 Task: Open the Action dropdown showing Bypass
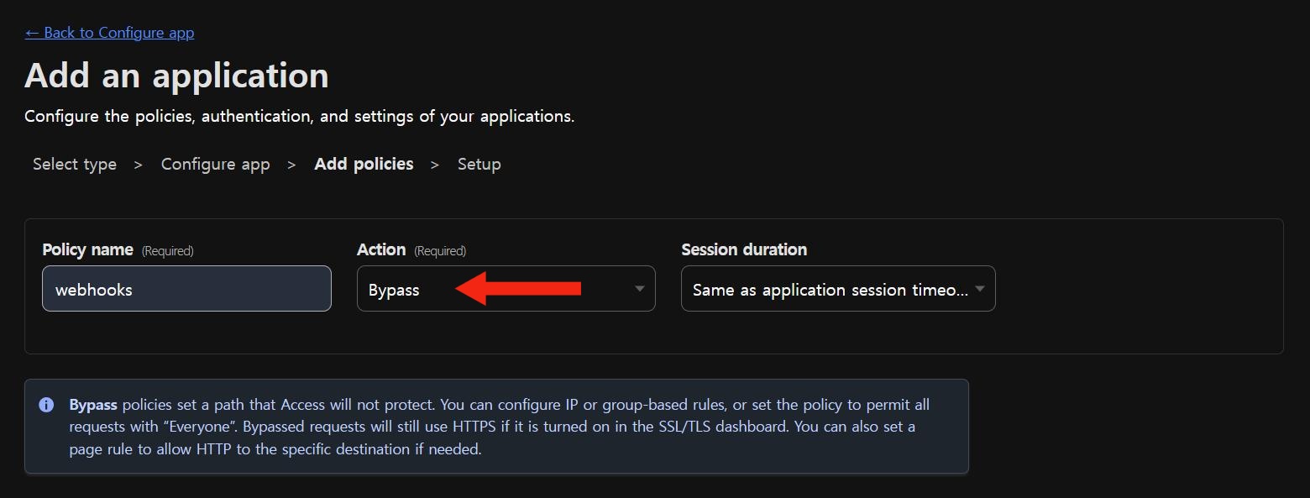pyautogui.click(x=506, y=289)
